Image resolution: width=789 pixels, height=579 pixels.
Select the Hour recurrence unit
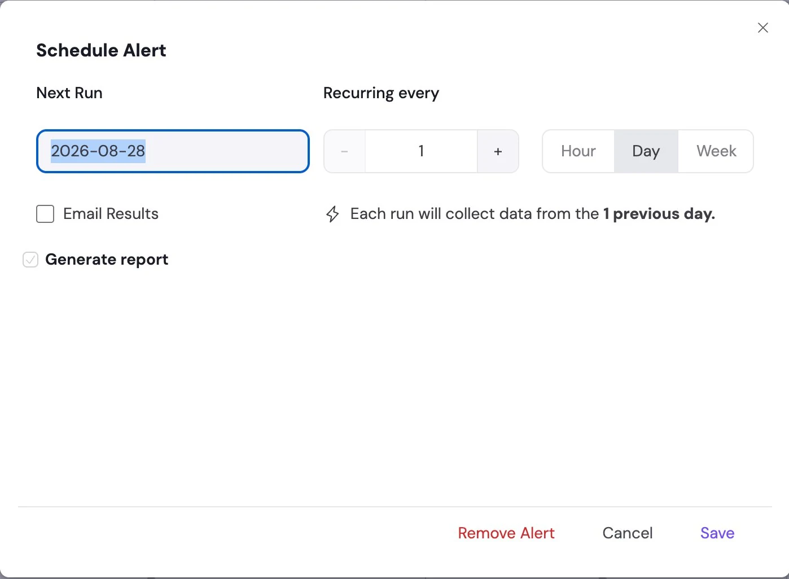point(578,151)
